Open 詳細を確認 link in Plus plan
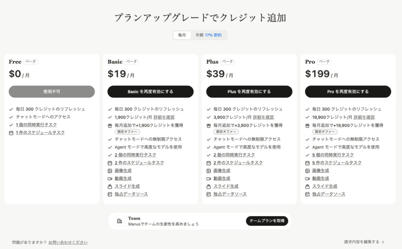Viewport: 402px width, 249px height. click(263, 117)
